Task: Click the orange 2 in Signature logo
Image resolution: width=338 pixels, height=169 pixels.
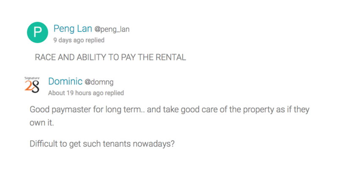Action: point(28,86)
